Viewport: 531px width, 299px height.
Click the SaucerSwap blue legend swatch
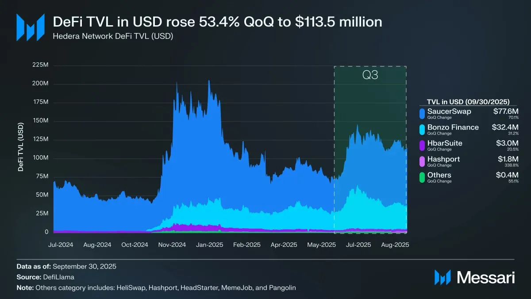[423, 113]
